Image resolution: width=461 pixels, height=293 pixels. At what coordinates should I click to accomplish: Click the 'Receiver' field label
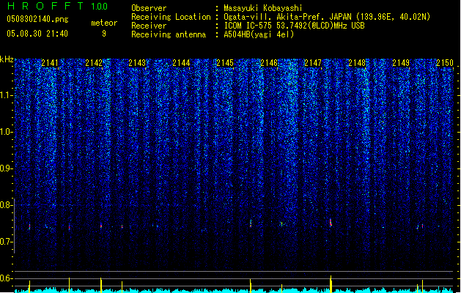(149, 26)
